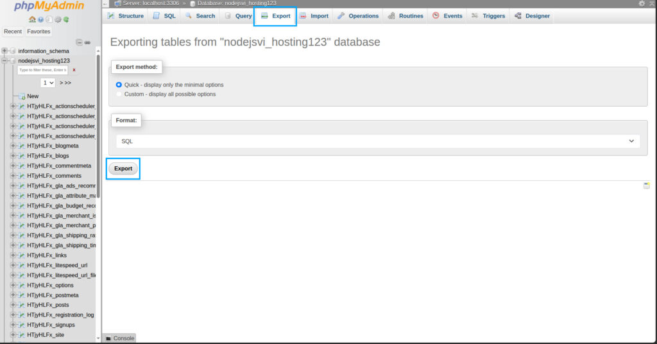The image size is (657, 344).
Task: Click table icon next to HTjyHLFx_signups
Action: click(22, 325)
